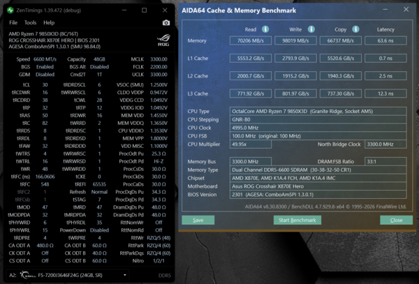Click the G.Skill logo in module selector
This screenshot has height=284, width=419.
[27, 275]
